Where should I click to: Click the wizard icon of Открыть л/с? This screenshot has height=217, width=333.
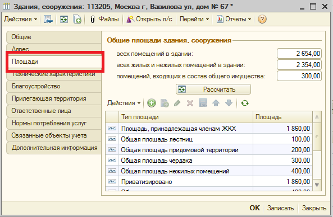(130, 19)
